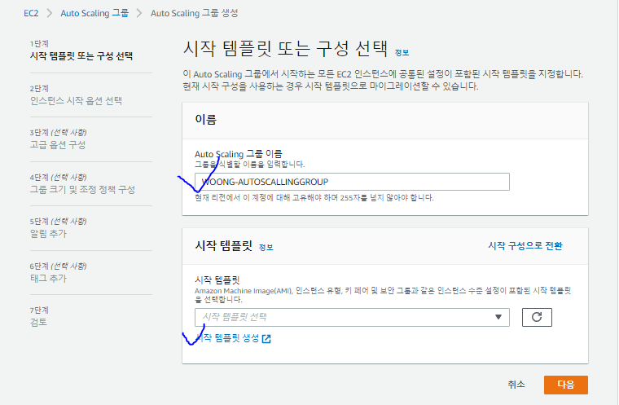619x405 pixels.
Task: Select step 4 그룹 크기 및 조정 정책 구성
Action: pos(82,189)
